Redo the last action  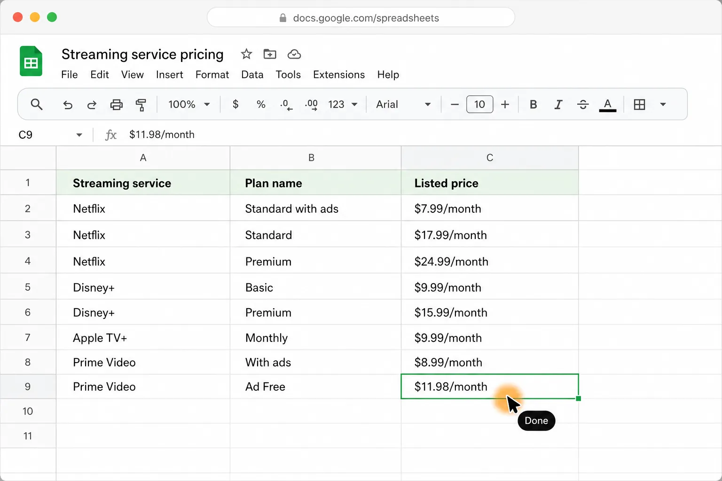point(92,104)
